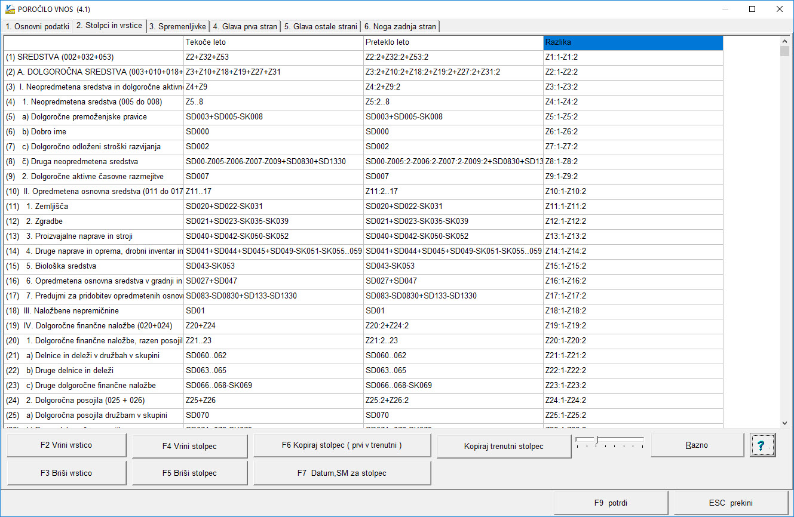Image resolution: width=794 pixels, height=517 pixels.
Task: Click the vertical scrollbar down arrow
Action: pos(785,423)
